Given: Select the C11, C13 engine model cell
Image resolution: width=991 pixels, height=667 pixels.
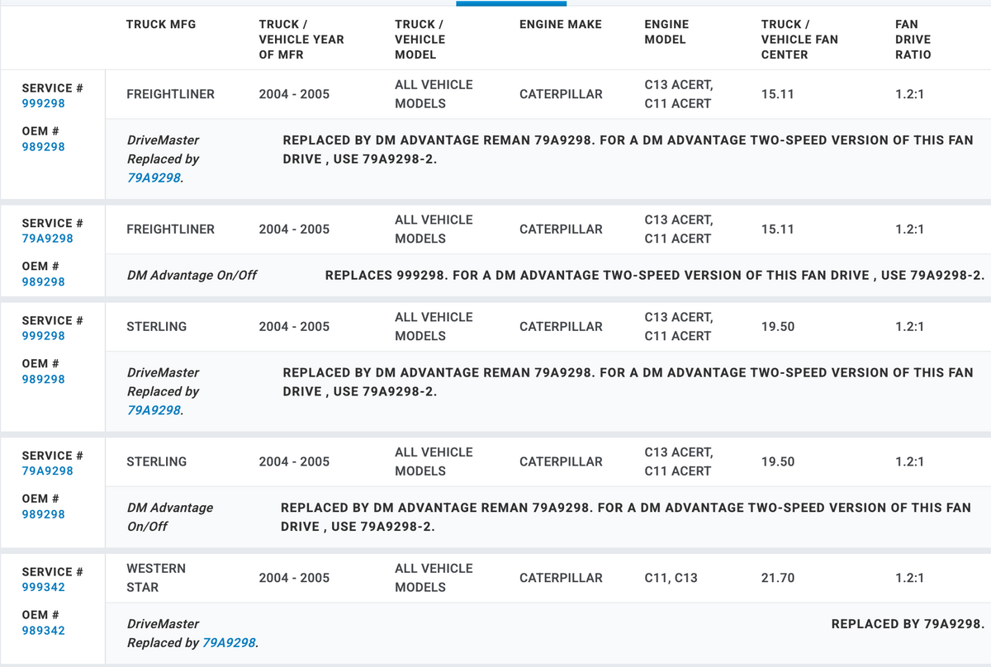Looking at the screenshot, I should [x=671, y=578].
